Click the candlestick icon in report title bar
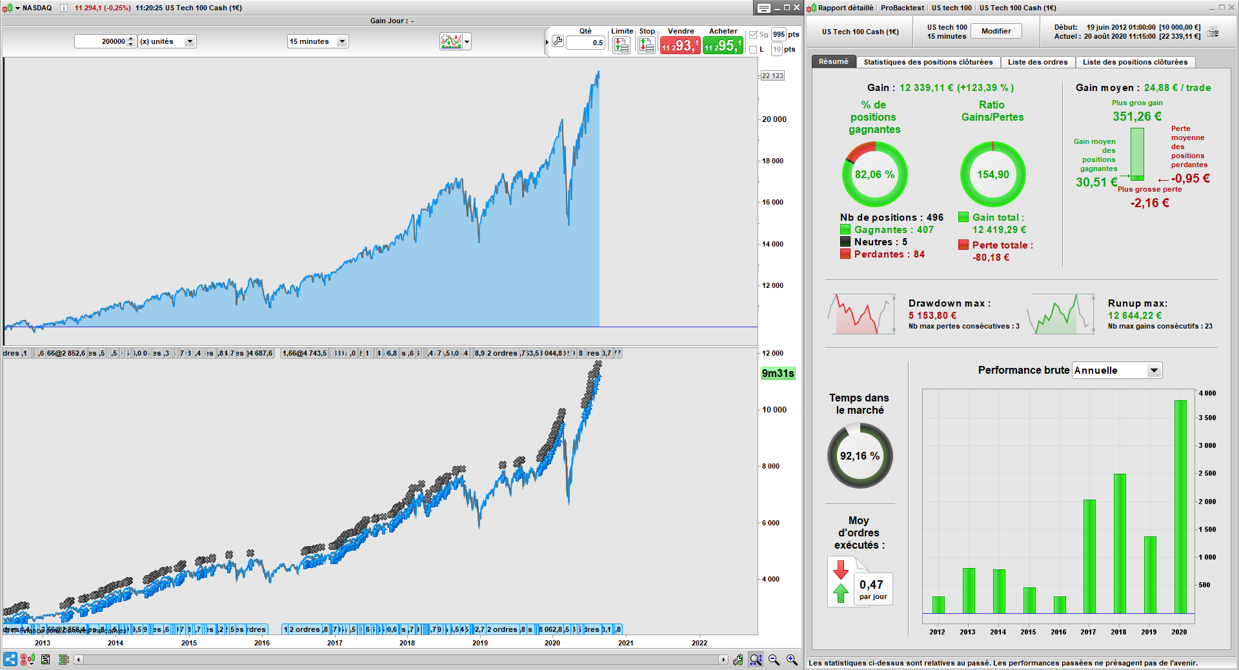This screenshot has width=1239, height=670. coord(812,8)
